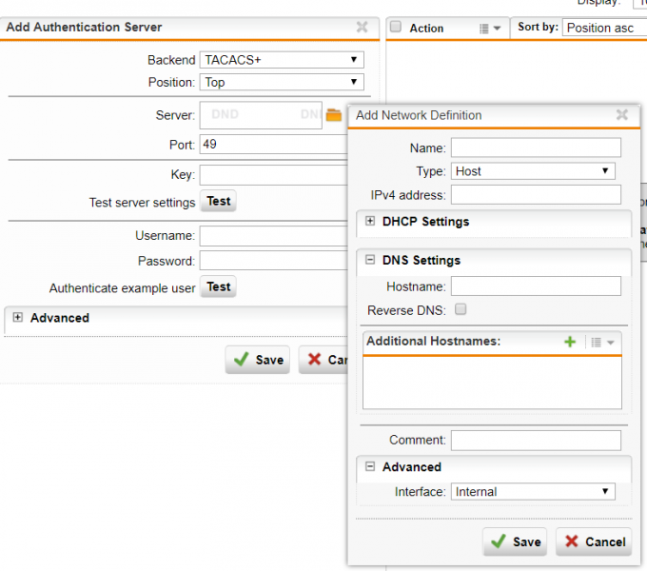Expand the DHCP Settings section
Viewport: 647px width, 571px height.
tap(370, 221)
